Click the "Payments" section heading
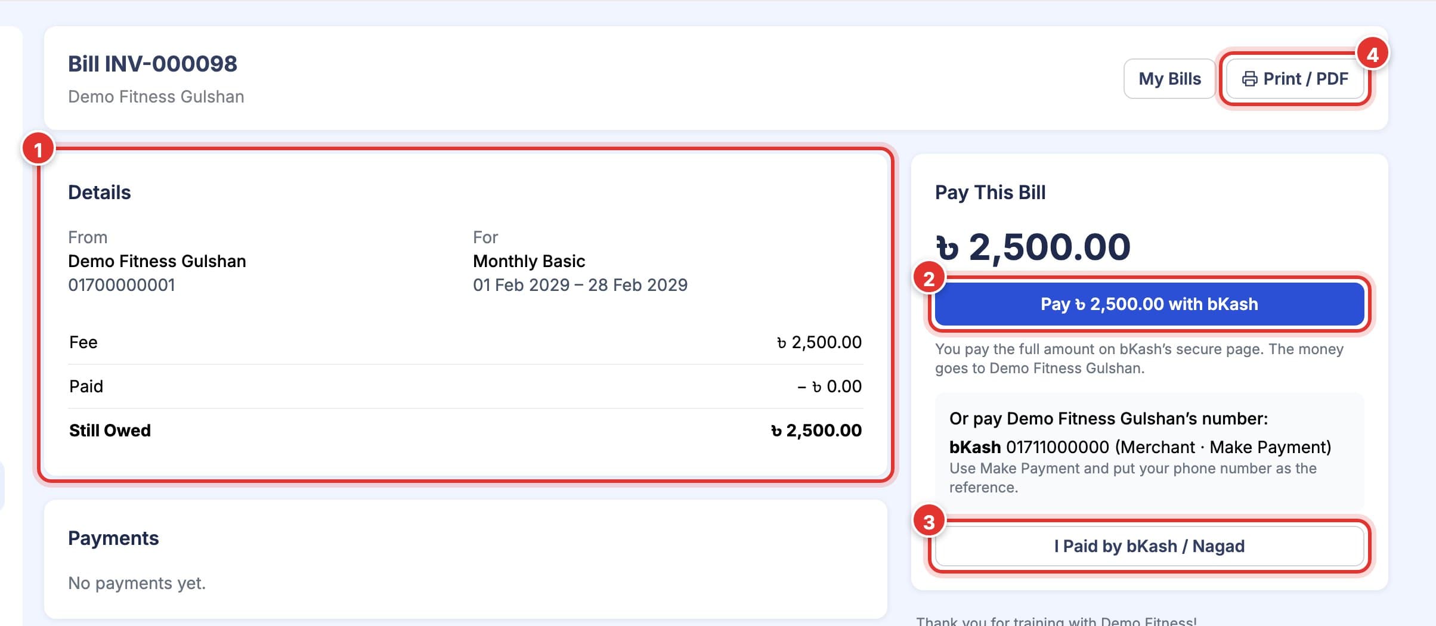1436x626 pixels. 113,538
